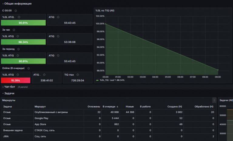
Task: Sort table by "Обработано (Н)" column header
Action: point(204,107)
